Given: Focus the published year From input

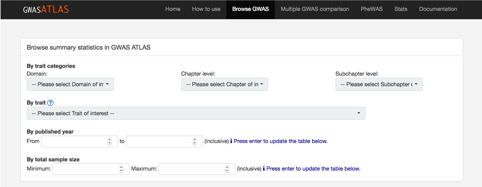Looking at the screenshot, I should coord(74,141).
